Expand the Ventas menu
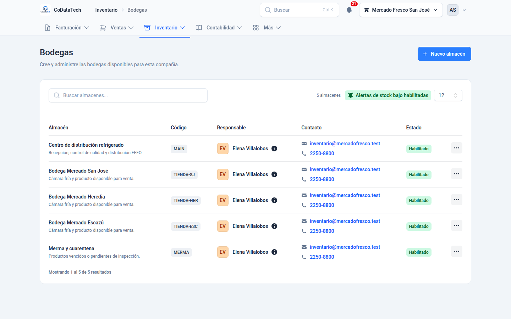 117,28
